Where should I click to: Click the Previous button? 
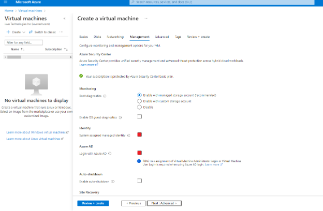[134, 203]
